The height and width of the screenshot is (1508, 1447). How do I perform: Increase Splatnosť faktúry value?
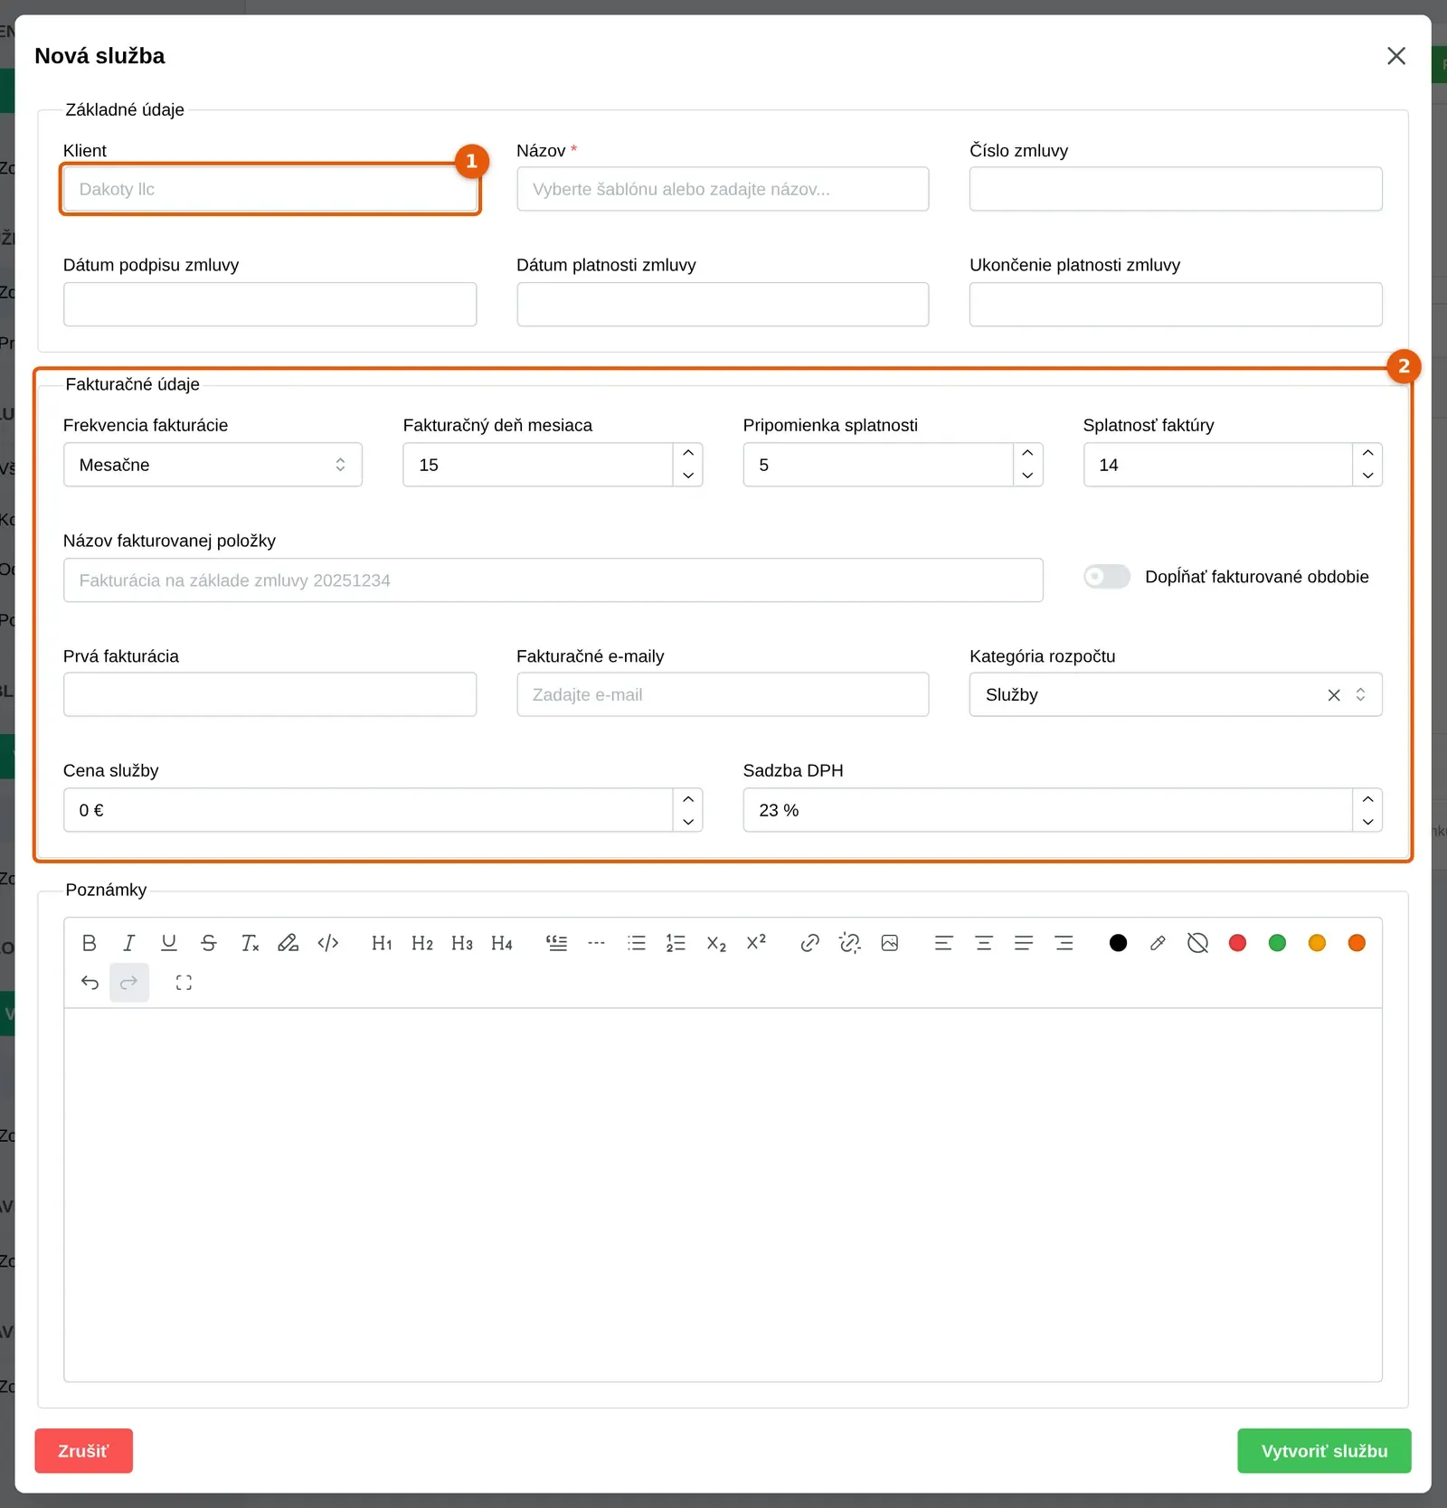pyautogui.click(x=1367, y=453)
